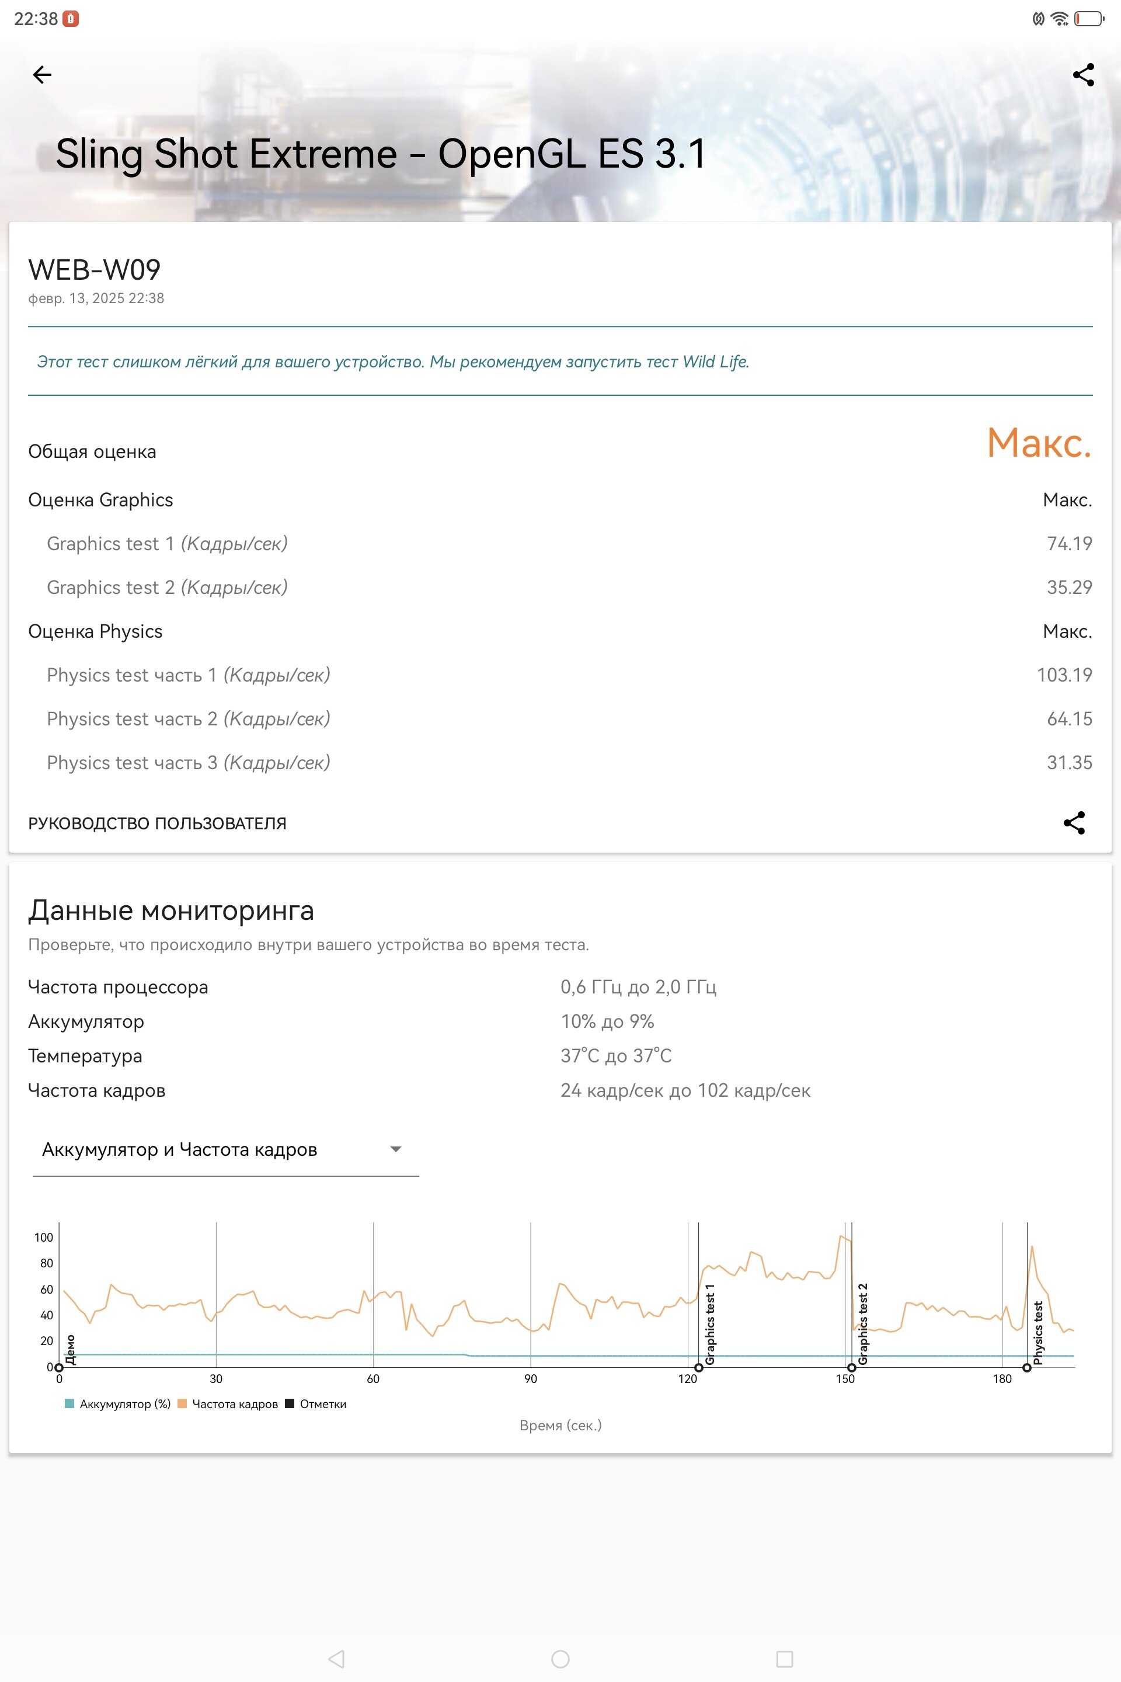Open the Аккумулятор и Частота кадров dropdown
This screenshot has width=1121, height=1682.
point(226,1149)
